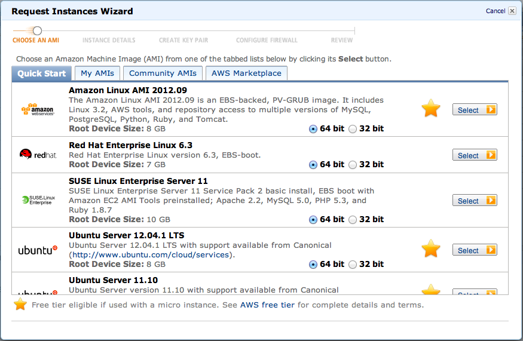Click the Amazon Web Services logo
The image size is (523, 341).
point(37,109)
